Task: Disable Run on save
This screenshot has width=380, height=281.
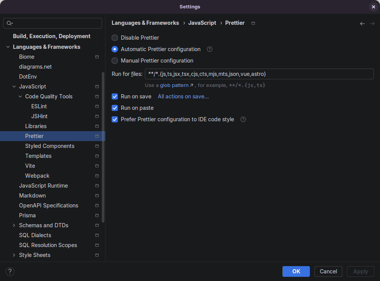Action: [115, 96]
